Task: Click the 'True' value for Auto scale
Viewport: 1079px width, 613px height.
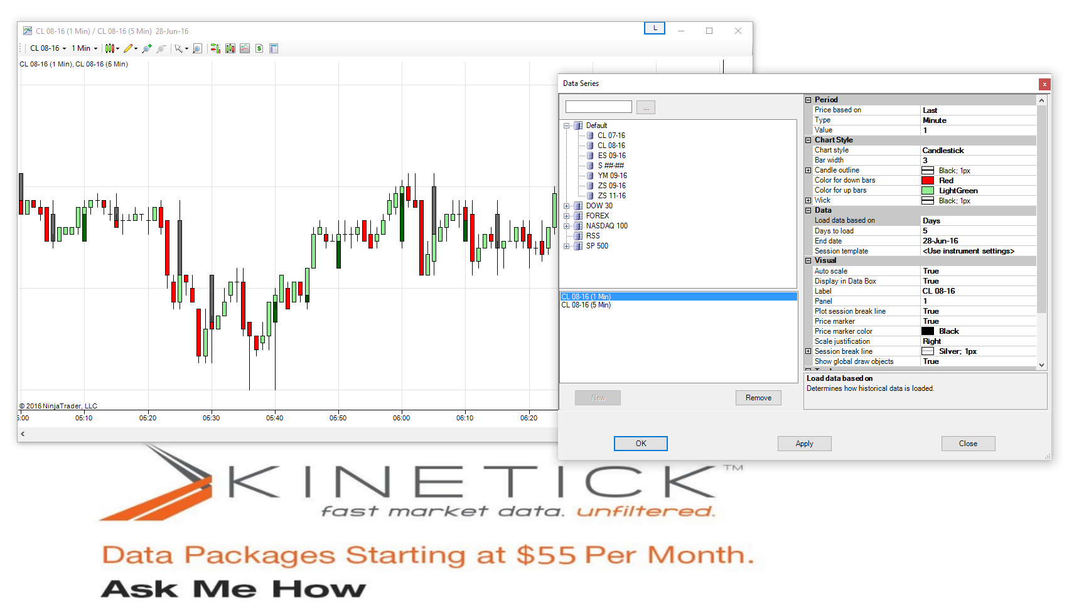Action: pos(931,271)
